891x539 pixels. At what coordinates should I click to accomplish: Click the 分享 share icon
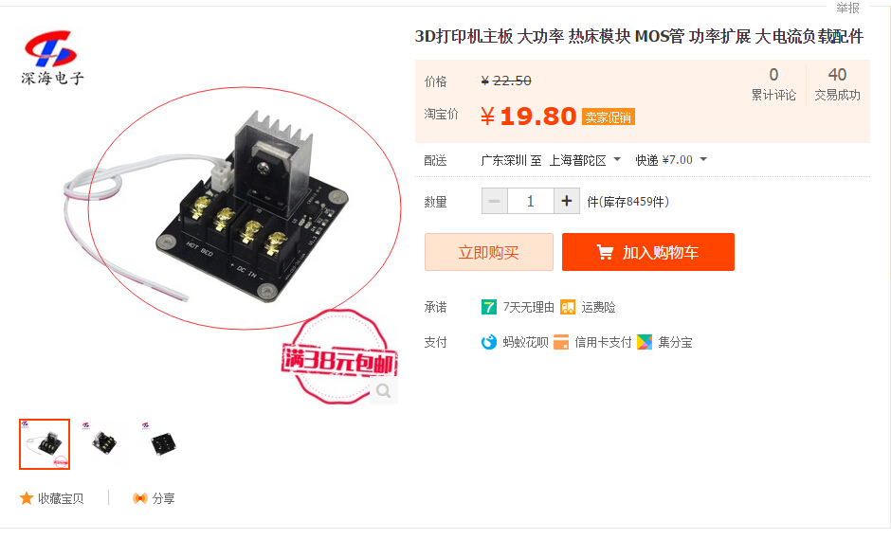click(139, 498)
